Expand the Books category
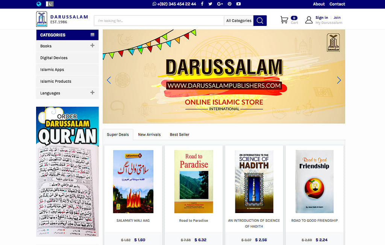 [92, 45]
